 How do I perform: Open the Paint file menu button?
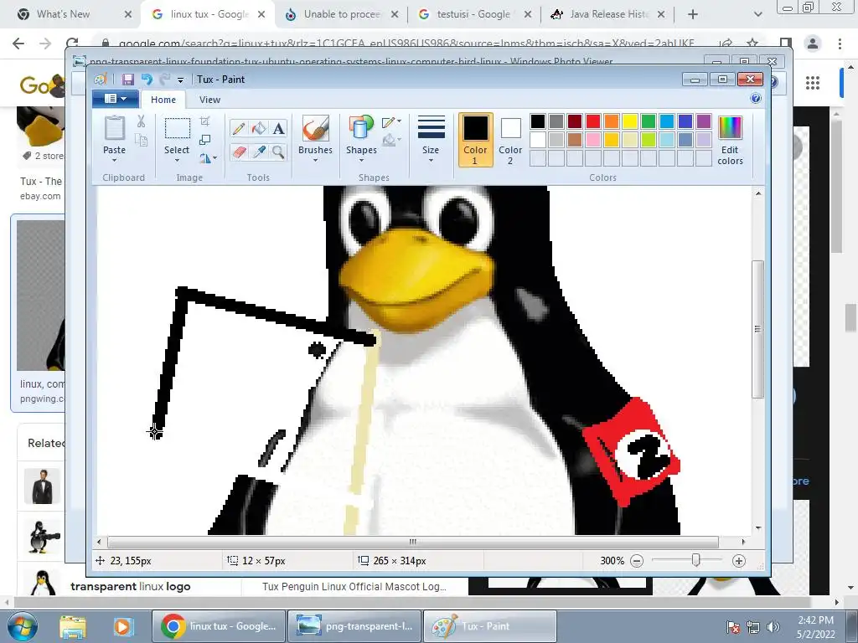(116, 99)
